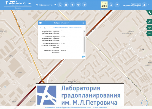152x109 pixels.
Task: Open the question mark help icon
Action: tap(117, 5)
